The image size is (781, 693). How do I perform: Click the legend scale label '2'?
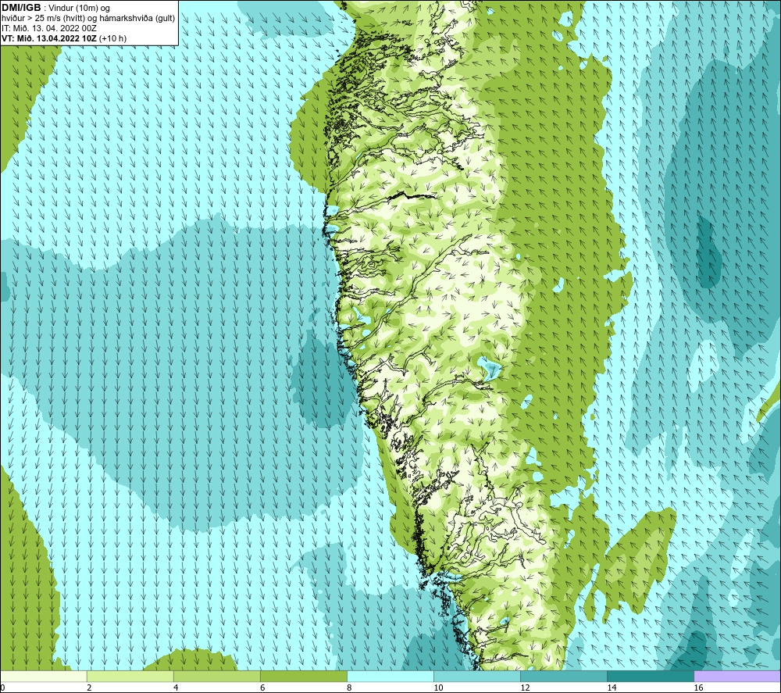point(89,688)
